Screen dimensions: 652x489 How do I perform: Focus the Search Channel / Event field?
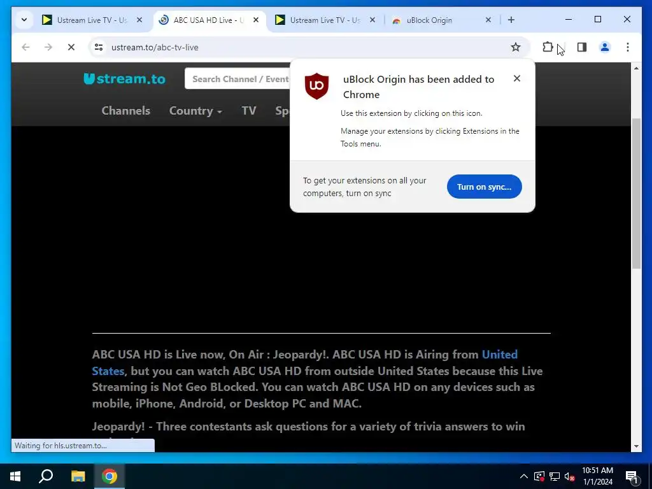pyautogui.click(x=237, y=78)
